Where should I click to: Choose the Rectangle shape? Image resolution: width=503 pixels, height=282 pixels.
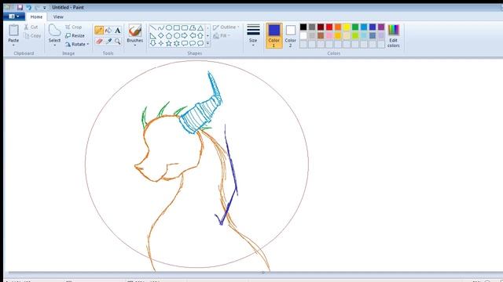[177, 28]
